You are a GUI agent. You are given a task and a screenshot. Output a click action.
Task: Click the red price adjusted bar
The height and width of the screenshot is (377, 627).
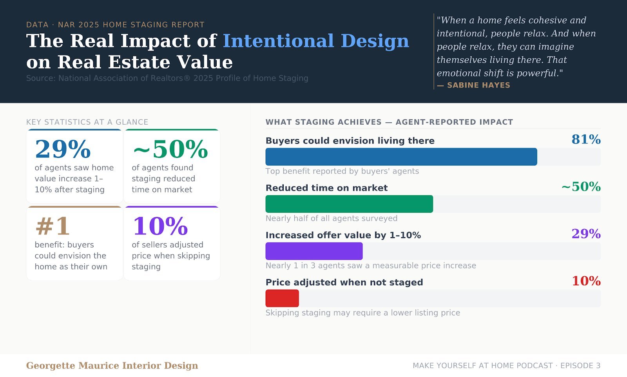(282, 298)
